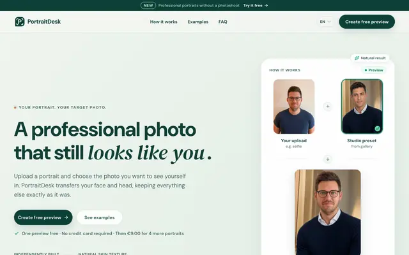Click the 'Upload a portrait and choose' paragraph
409x255 pixels.
100,186
